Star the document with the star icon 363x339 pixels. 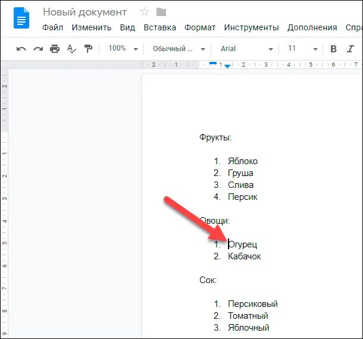(145, 12)
